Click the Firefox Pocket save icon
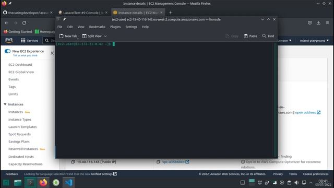Screen dimensions: 334x188 pyautogui.click(x=309, y=23)
